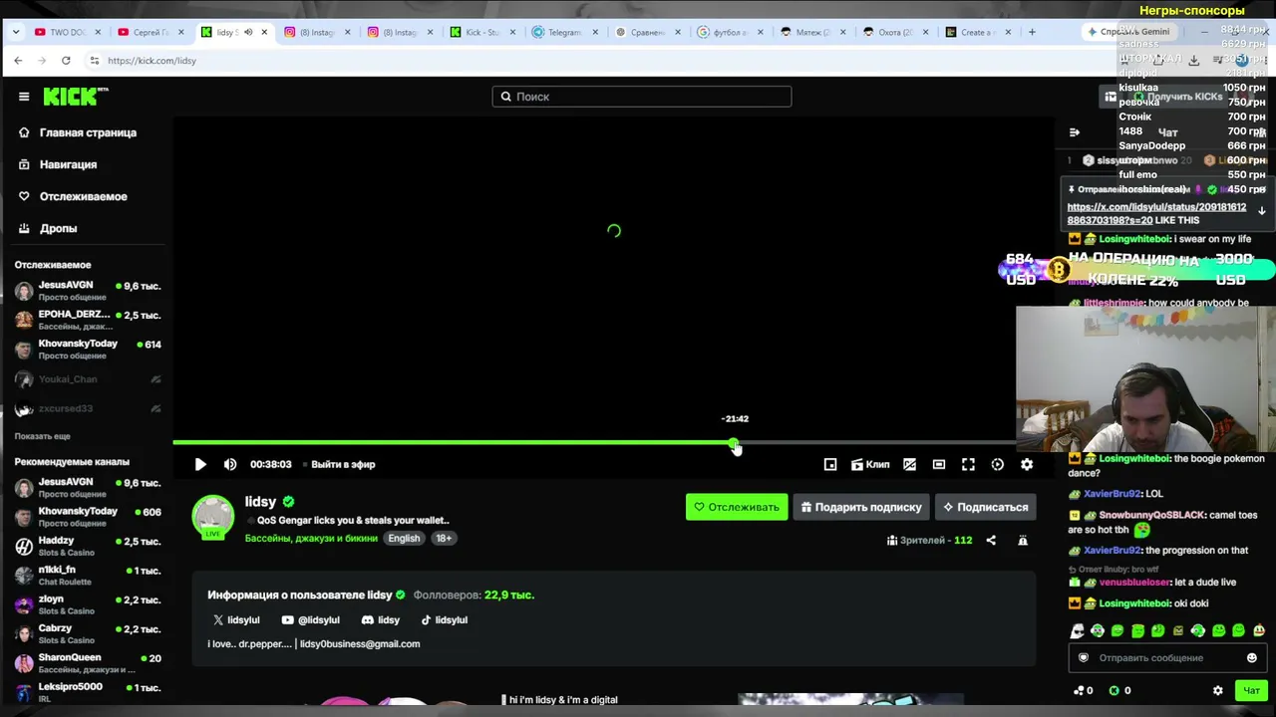This screenshot has height=717, width=1276.
Task: Create a clip with Клип button
Action: point(870,464)
